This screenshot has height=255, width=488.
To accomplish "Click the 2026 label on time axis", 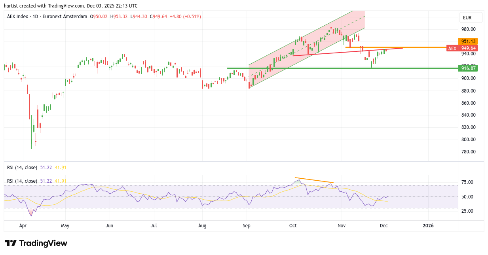I will coord(428,226).
